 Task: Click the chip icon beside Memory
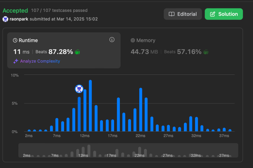[x=133, y=40]
